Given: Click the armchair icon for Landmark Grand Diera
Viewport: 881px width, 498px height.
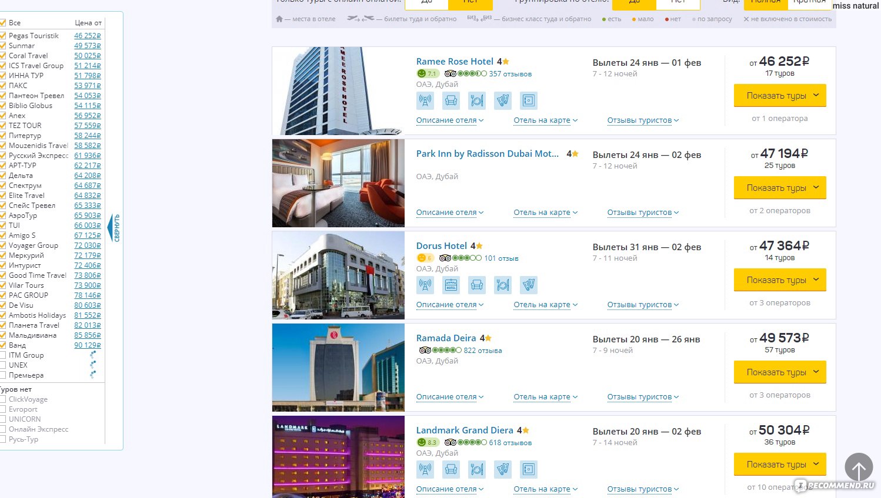Looking at the screenshot, I should point(451,469).
